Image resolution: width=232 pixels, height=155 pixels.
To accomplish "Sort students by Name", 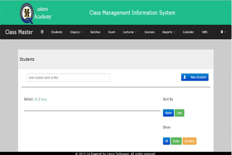I will point(168,113).
